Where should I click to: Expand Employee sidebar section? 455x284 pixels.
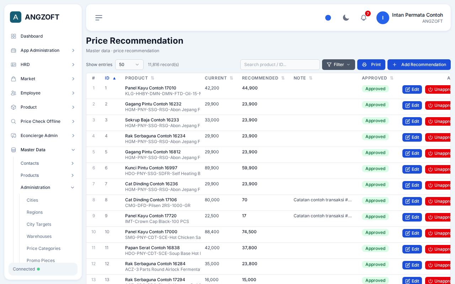43,93
